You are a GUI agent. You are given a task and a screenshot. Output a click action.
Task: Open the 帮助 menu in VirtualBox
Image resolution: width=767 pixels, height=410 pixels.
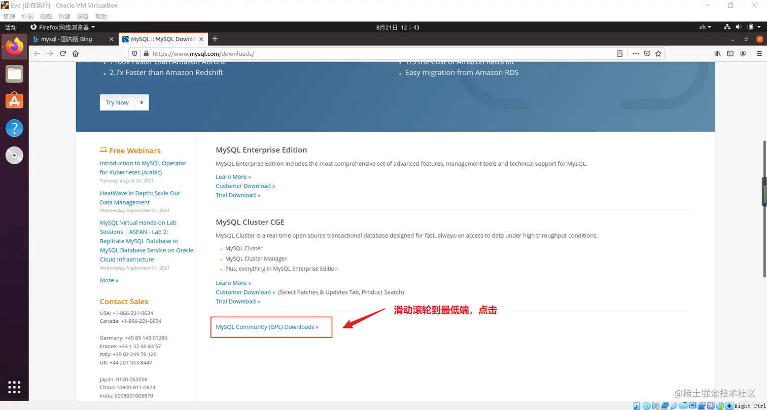pos(101,17)
